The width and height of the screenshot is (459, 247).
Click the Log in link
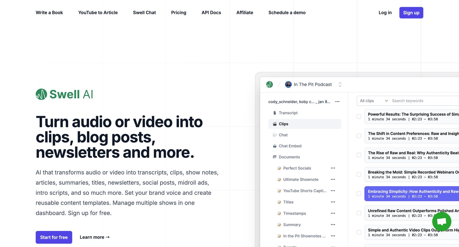tap(385, 13)
